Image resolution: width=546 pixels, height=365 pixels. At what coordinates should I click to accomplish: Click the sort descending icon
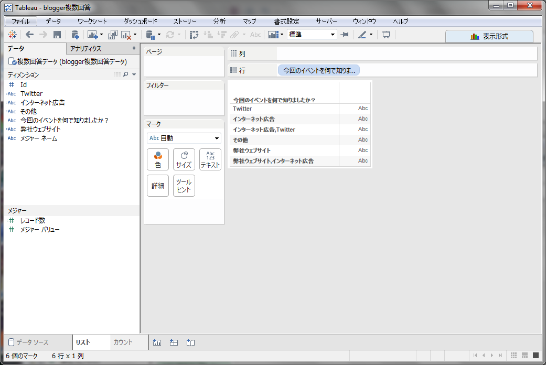221,35
